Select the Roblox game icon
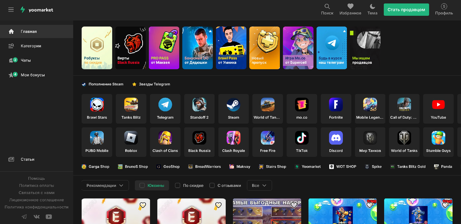Image resolution: width=461 pixels, height=224 pixels. click(131, 142)
